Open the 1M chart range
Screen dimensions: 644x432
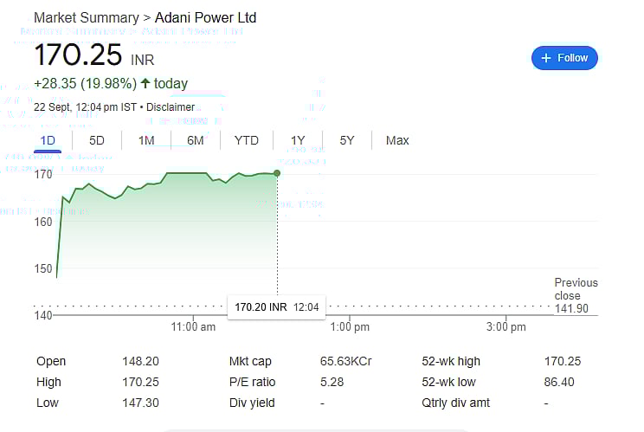click(x=146, y=140)
